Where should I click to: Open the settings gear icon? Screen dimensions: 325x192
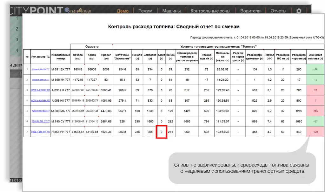click(x=299, y=11)
